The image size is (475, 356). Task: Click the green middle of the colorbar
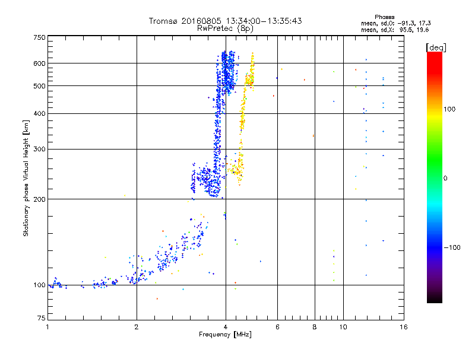[x=435, y=160]
